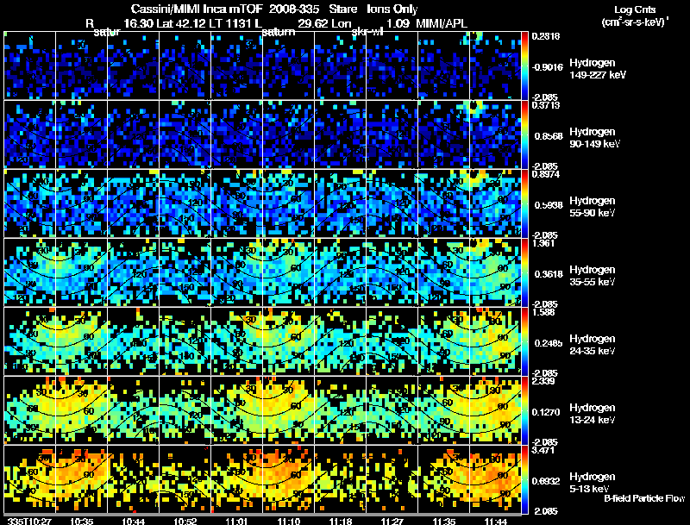Click the 11:35 time axis label
Image resolution: width=690 pixels, height=525 pixels.
click(444, 522)
